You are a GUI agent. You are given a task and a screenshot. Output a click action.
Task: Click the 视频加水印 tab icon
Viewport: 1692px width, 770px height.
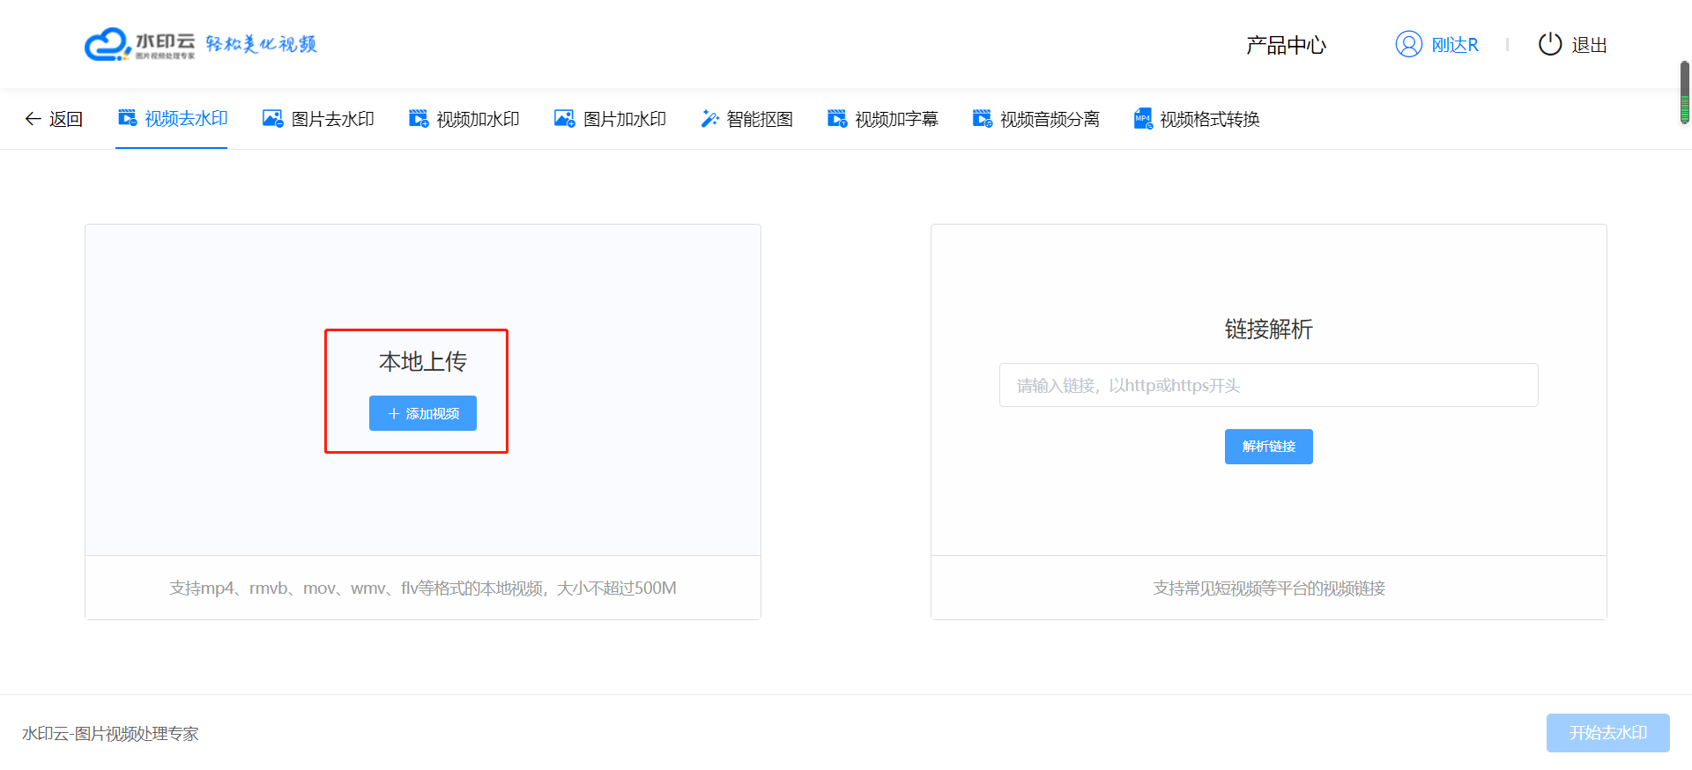pos(419,118)
